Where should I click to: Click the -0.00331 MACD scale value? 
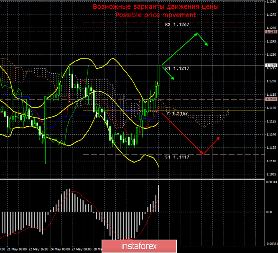[x=271, y=244]
